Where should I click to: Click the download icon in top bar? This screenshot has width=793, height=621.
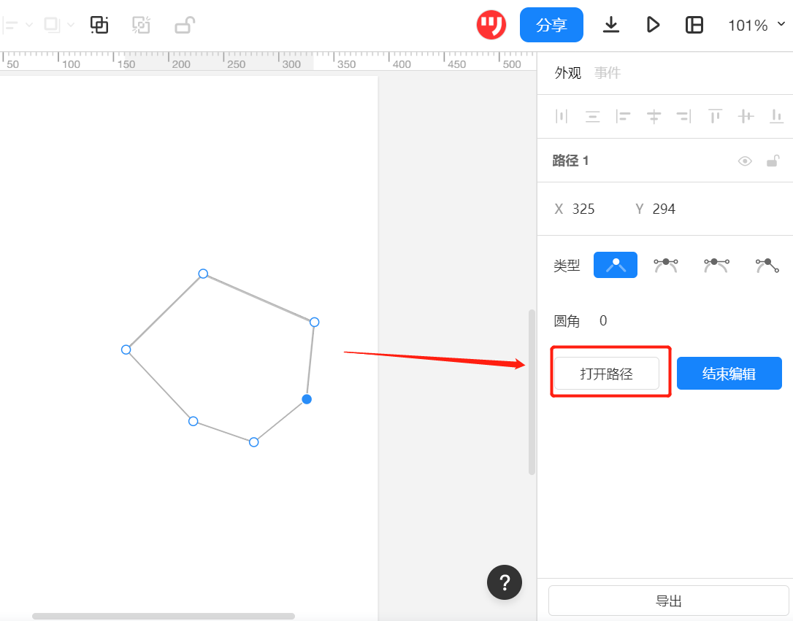pos(611,26)
